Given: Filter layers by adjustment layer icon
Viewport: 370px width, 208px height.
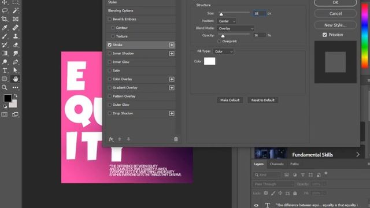Looking at the screenshot, I should pos(295,174).
